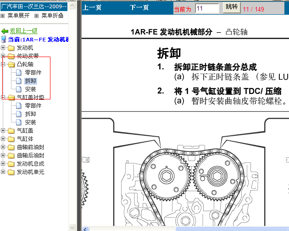Click the 返回上一级 link
The width and height of the screenshot is (289, 231).
[x=23, y=31]
